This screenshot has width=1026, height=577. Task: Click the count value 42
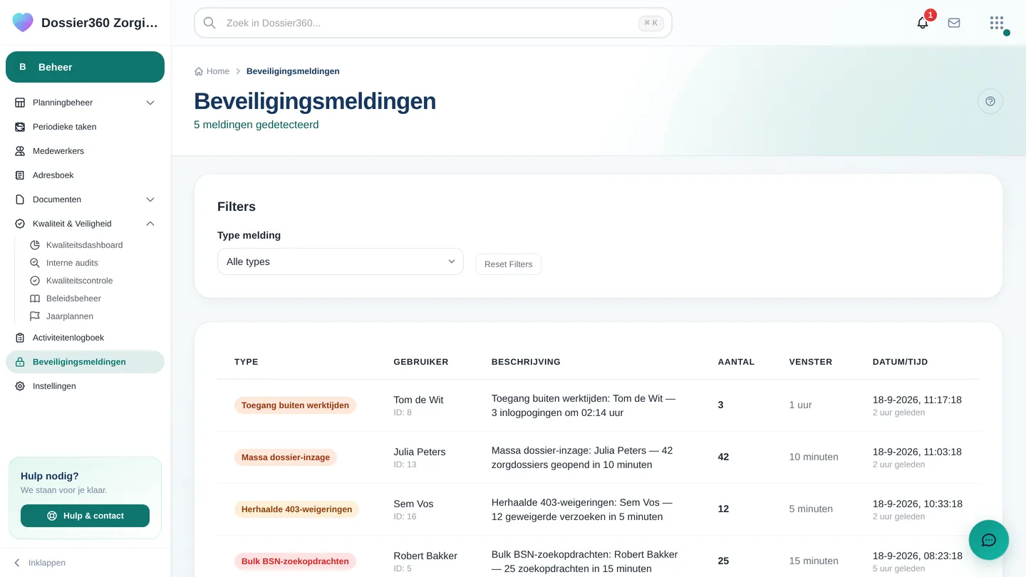(723, 457)
